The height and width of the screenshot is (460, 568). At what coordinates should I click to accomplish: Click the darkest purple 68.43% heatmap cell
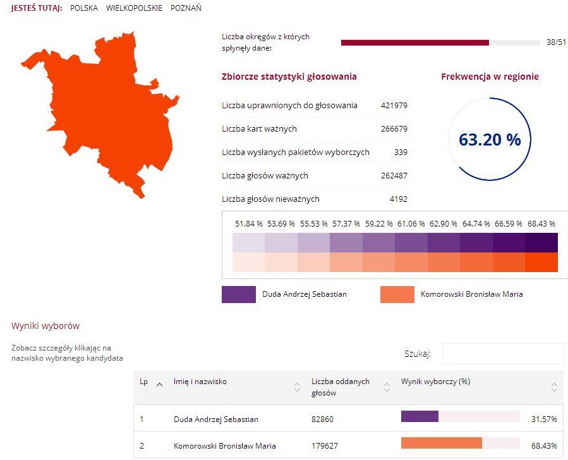pos(542,242)
